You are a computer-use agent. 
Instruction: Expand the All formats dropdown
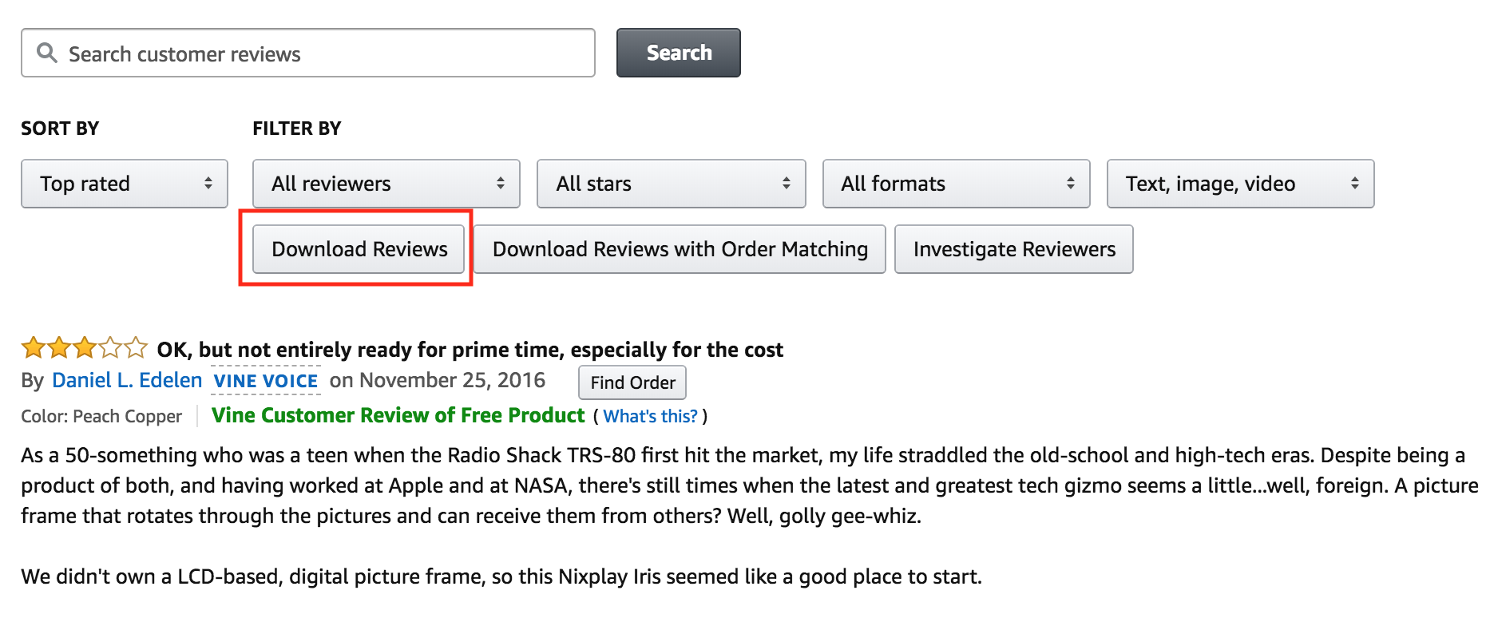[957, 184]
